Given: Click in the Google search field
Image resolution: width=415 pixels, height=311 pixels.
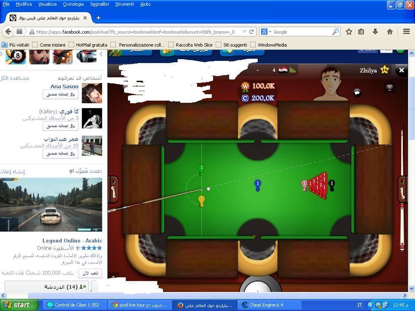Looking at the screenshot, I should pyautogui.click(x=302, y=32).
